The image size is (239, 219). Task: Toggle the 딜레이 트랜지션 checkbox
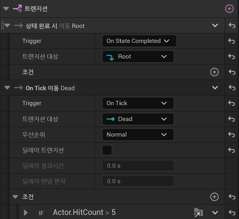click(107, 150)
